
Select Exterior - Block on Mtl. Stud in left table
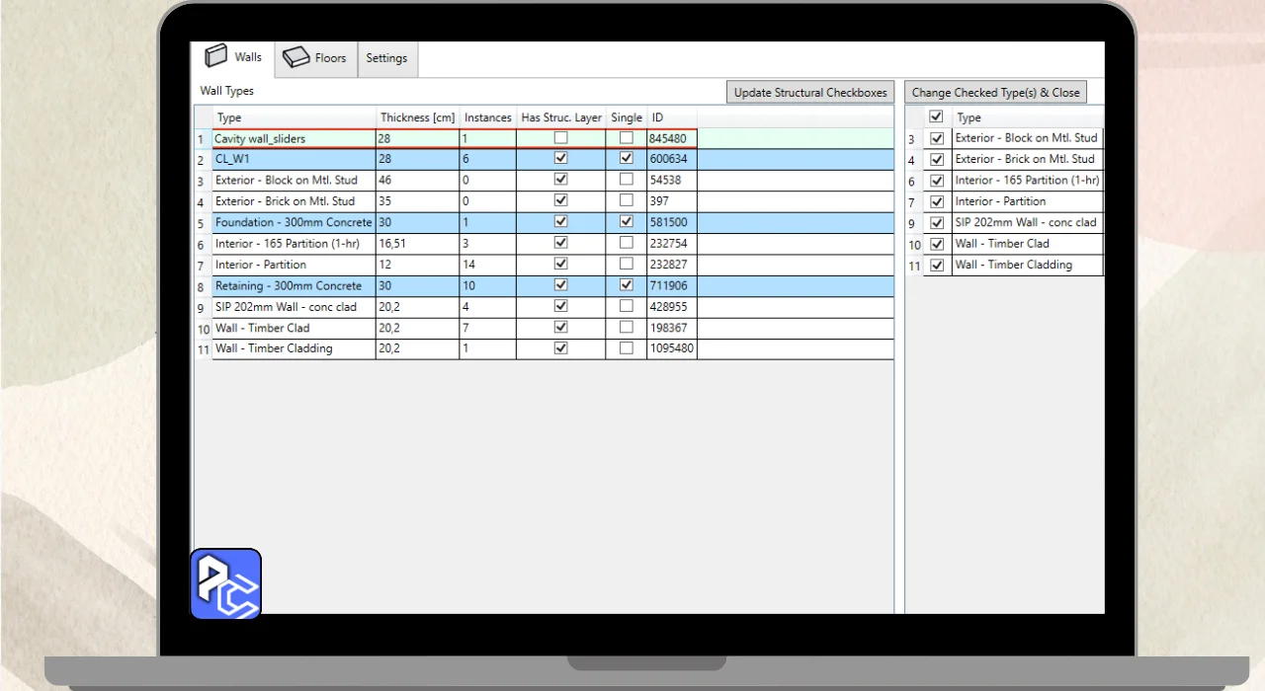295,181
